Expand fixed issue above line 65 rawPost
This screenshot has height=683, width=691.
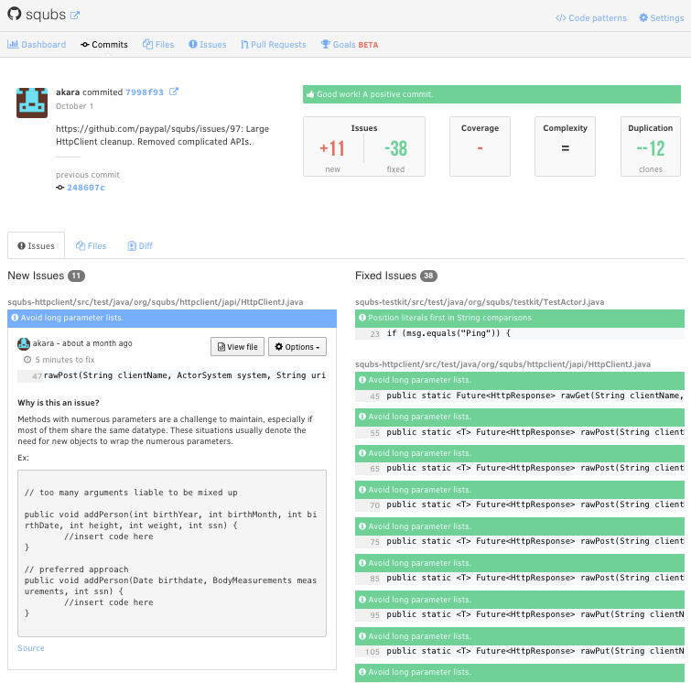tap(520, 454)
